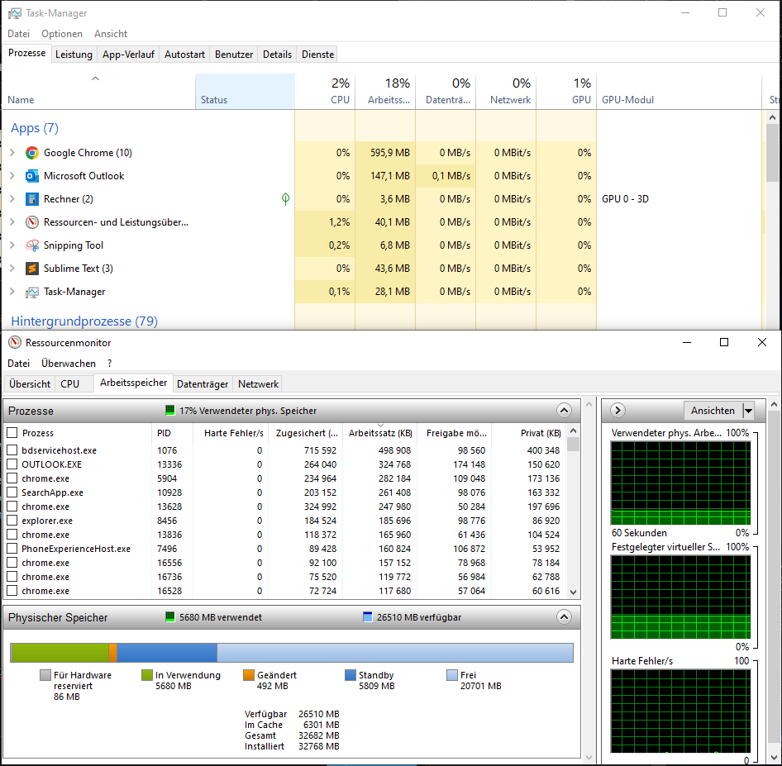Click the Ansichten button
Screen dimensions: 782x766
coord(713,411)
